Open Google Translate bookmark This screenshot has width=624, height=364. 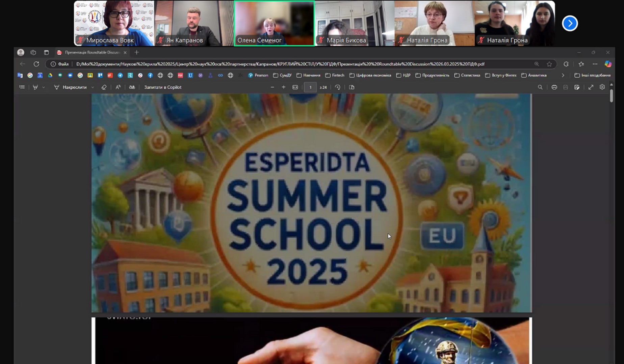(20, 75)
